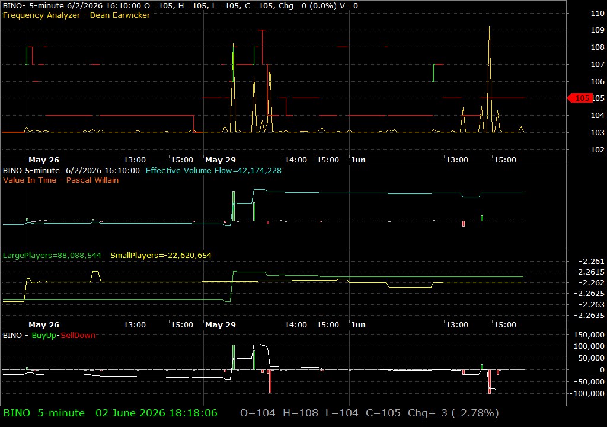Screen dimensions: 607x427
Task: Click 'Jun' on lower time axis
Action: coord(358,325)
